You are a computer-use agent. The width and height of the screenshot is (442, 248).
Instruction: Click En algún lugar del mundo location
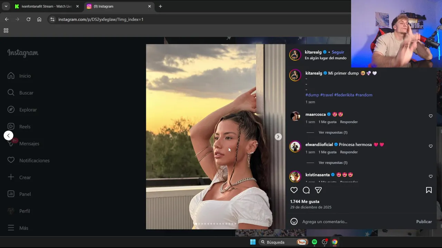[x=325, y=58]
